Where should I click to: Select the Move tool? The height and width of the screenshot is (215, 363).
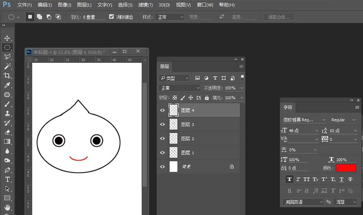(7, 38)
